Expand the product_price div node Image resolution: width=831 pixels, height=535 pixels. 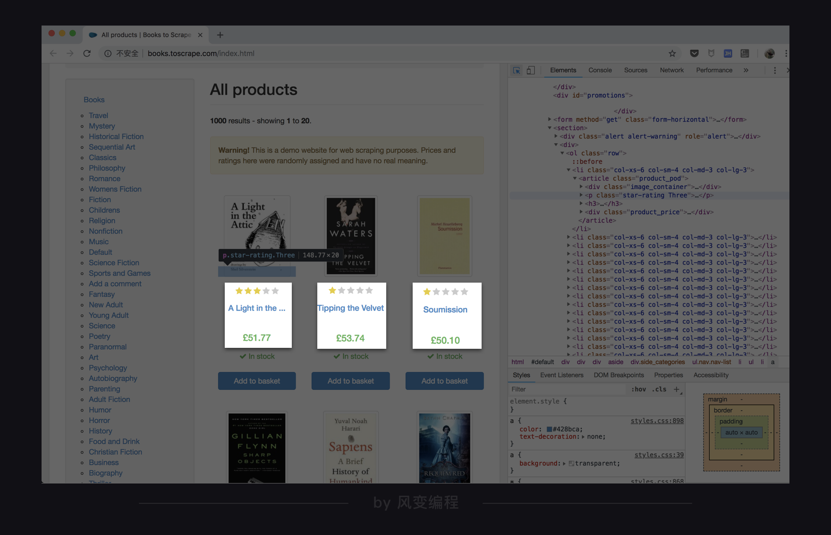(581, 212)
